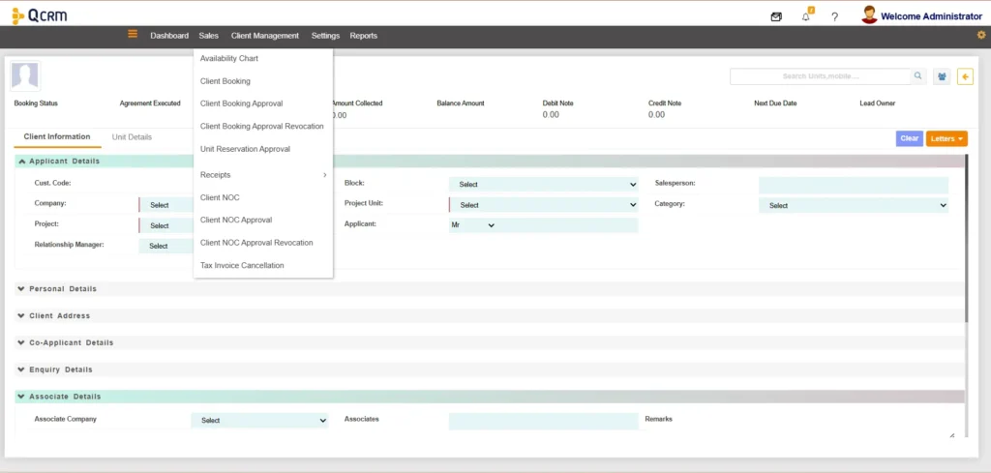The height and width of the screenshot is (473, 991).
Task: Open the Project Unit select dropdown
Action: [544, 205]
